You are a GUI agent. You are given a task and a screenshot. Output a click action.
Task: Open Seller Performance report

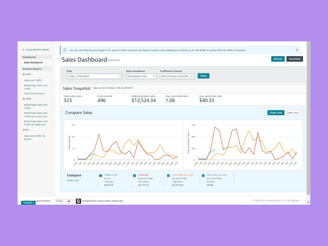(x=34, y=94)
